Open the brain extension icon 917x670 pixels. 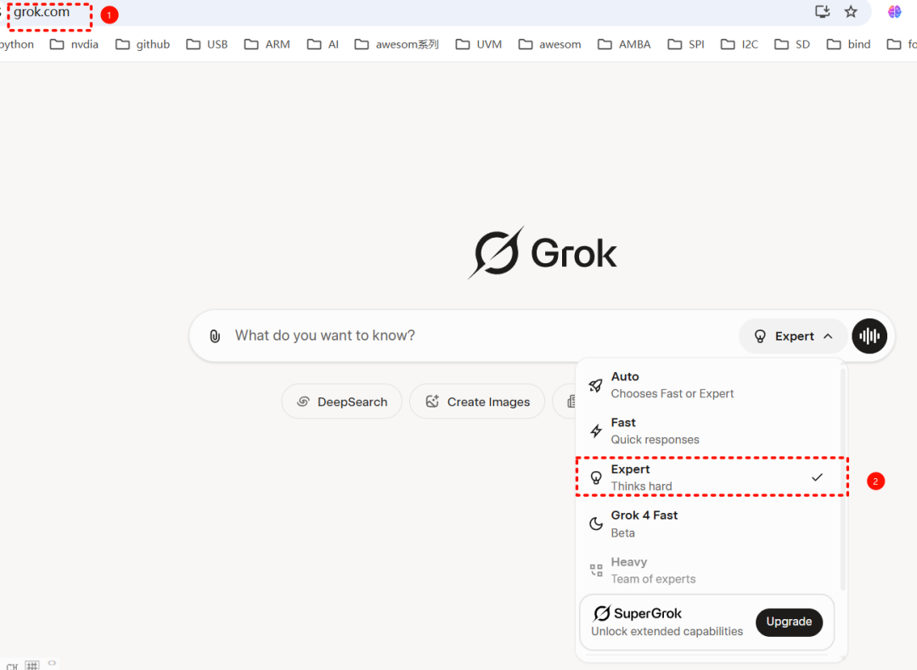894,12
